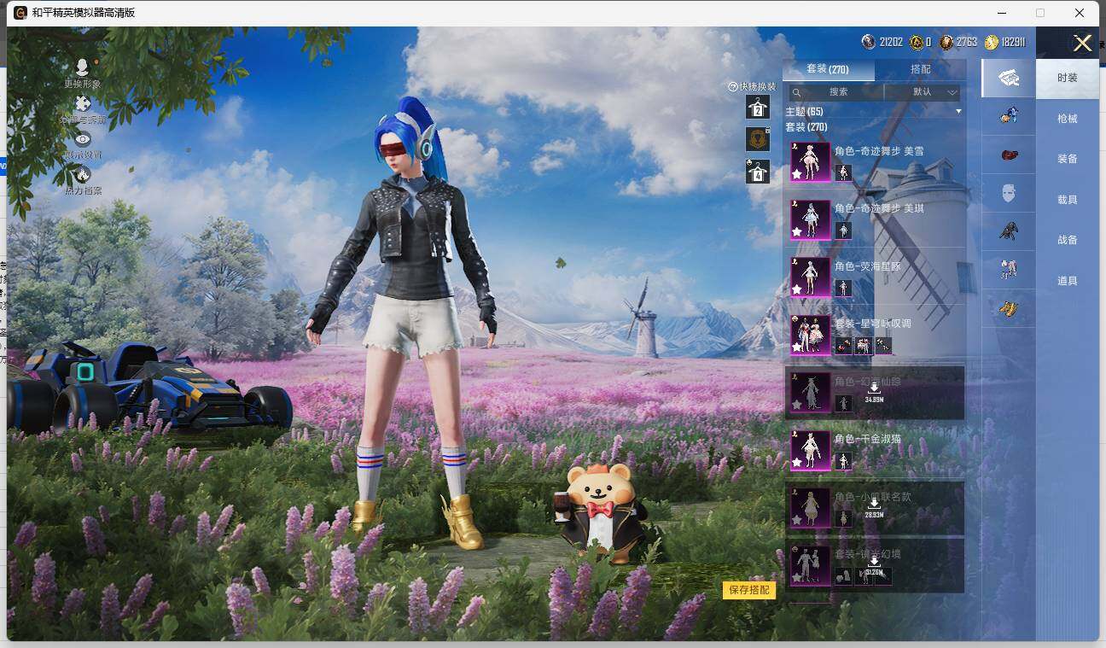This screenshot has height=648, width=1106.
Task: Select the golden shoes sub-category icon
Action: 1009,308
